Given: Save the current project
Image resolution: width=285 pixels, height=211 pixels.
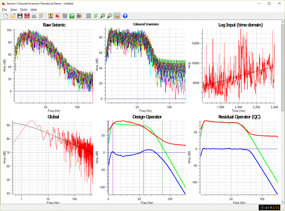Looking at the screenshot, I should [x=20, y=16].
